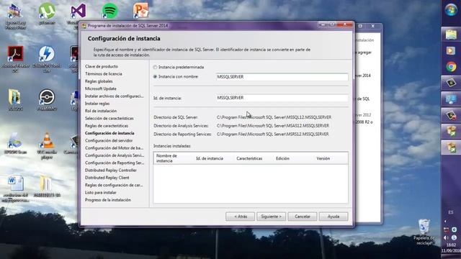
Task: Select Instancia predeterminada radio button
Action: pos(155,67)
